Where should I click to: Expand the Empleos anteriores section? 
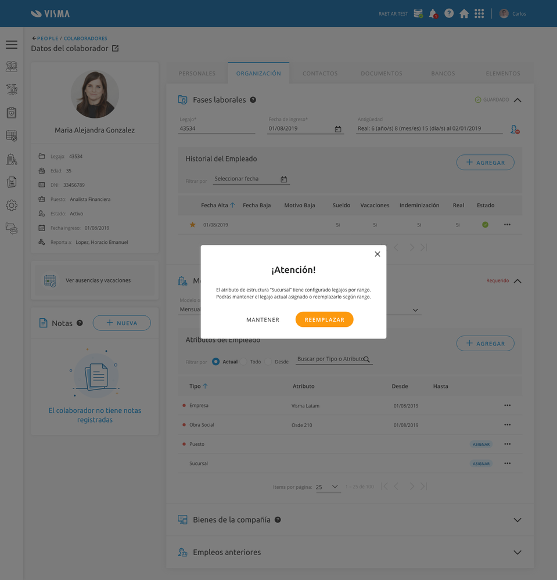pos(518,552)
